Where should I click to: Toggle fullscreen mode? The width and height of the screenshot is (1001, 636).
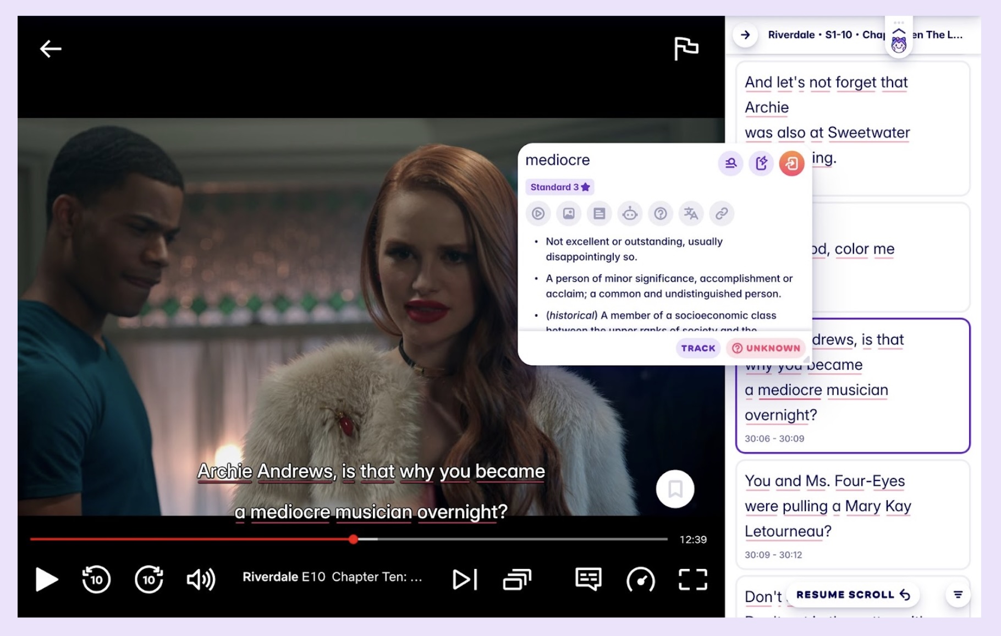(x=692, y=579)
